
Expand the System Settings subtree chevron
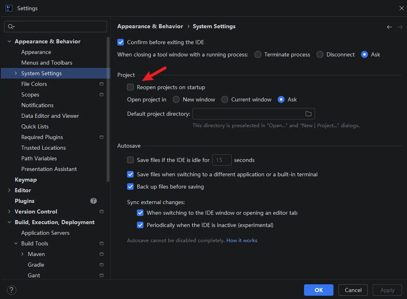(x=16, y=73)
